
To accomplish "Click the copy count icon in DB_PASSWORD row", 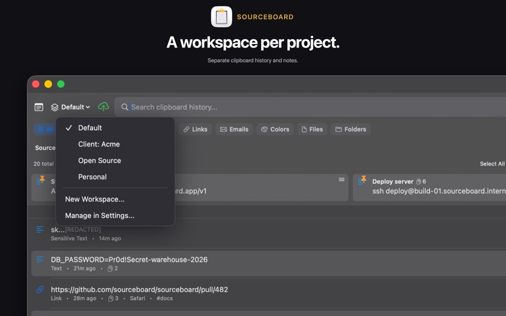I will pos(110,269).
